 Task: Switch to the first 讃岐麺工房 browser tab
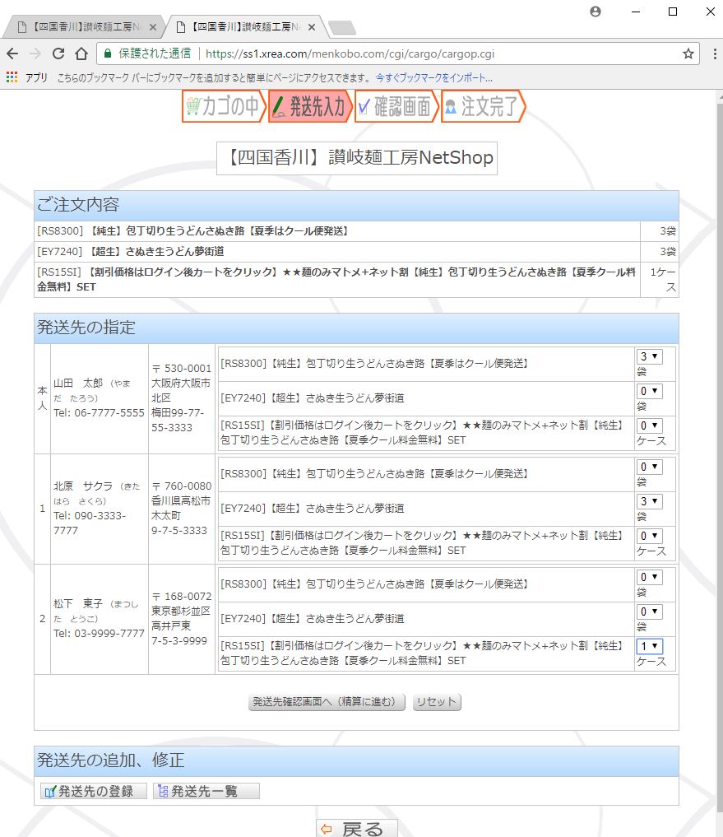pyautogui.click(x=86, y=26)
